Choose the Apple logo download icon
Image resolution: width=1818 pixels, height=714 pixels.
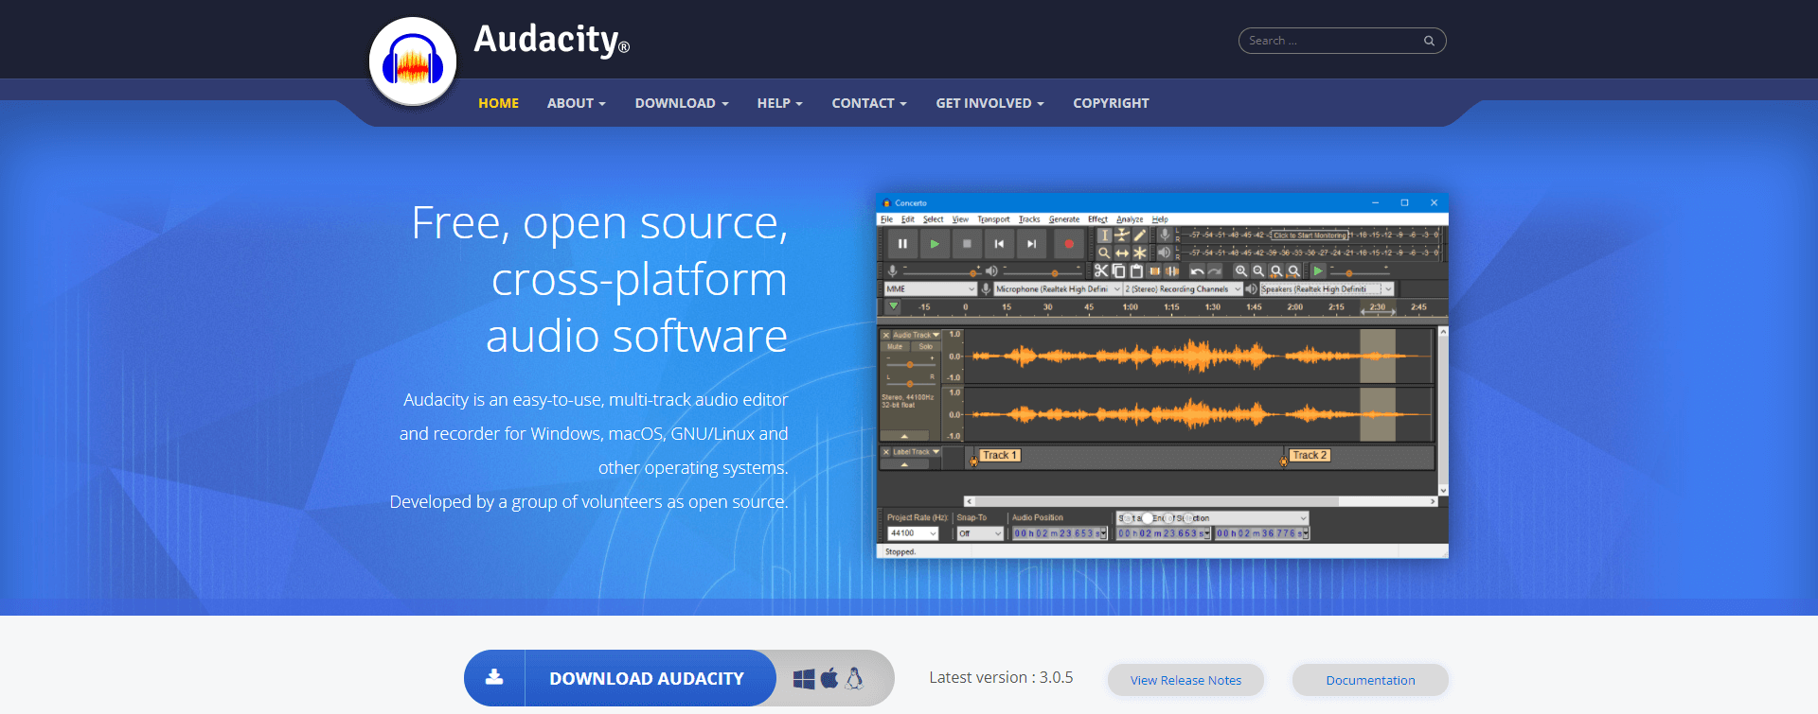(x=829, y=678)
